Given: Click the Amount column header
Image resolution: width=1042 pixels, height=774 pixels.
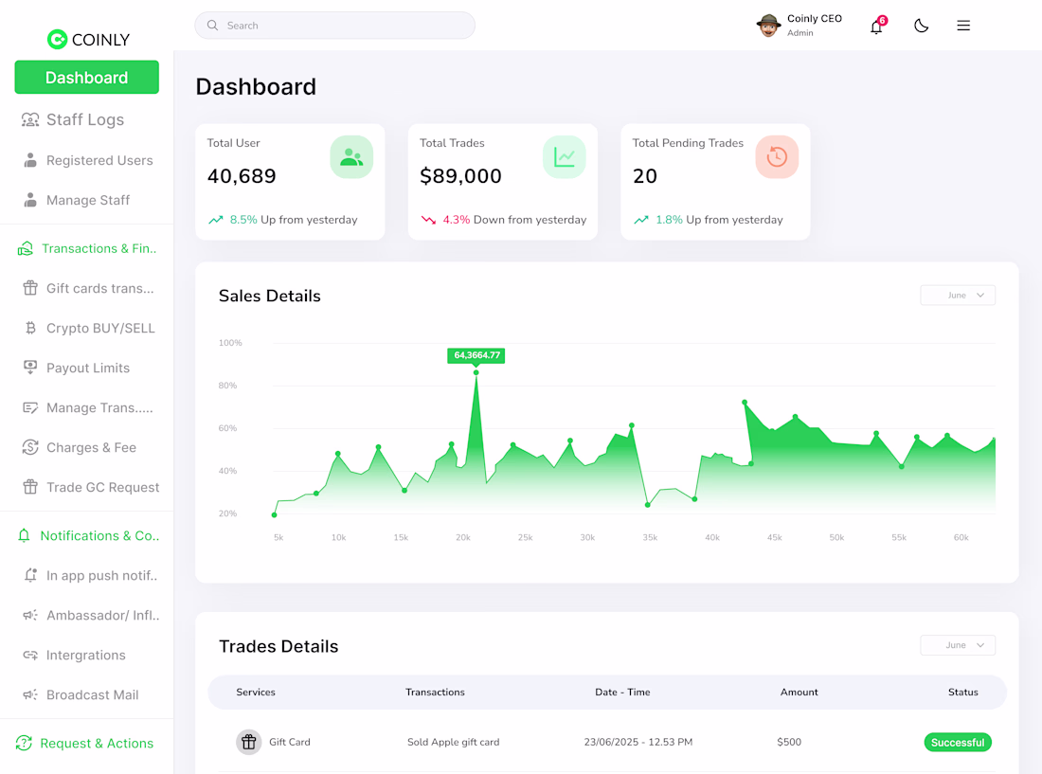Looking at the screenshot, I should click(799, 692).
